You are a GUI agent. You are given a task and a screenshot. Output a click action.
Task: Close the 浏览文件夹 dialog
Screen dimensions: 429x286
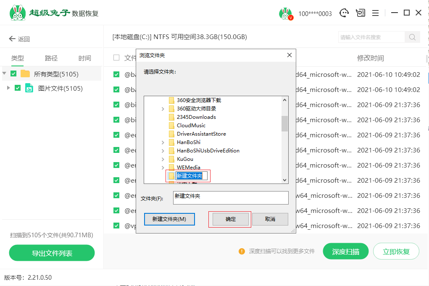coord(289,55)
